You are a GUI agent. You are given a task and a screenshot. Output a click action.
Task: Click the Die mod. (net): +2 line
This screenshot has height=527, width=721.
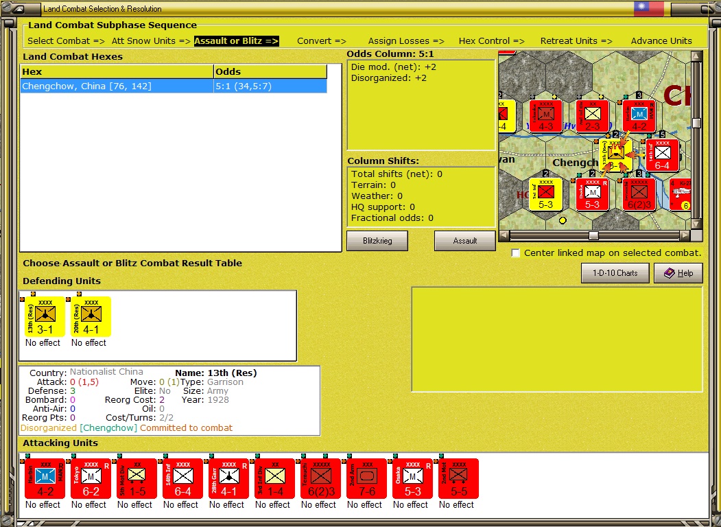pos(394,67)
